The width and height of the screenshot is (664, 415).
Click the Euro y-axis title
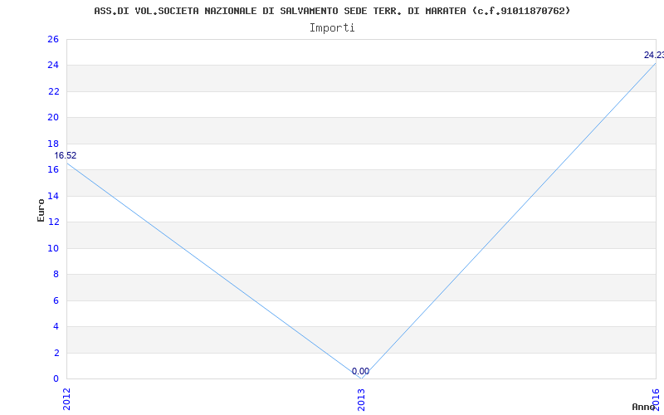point(41,210)
